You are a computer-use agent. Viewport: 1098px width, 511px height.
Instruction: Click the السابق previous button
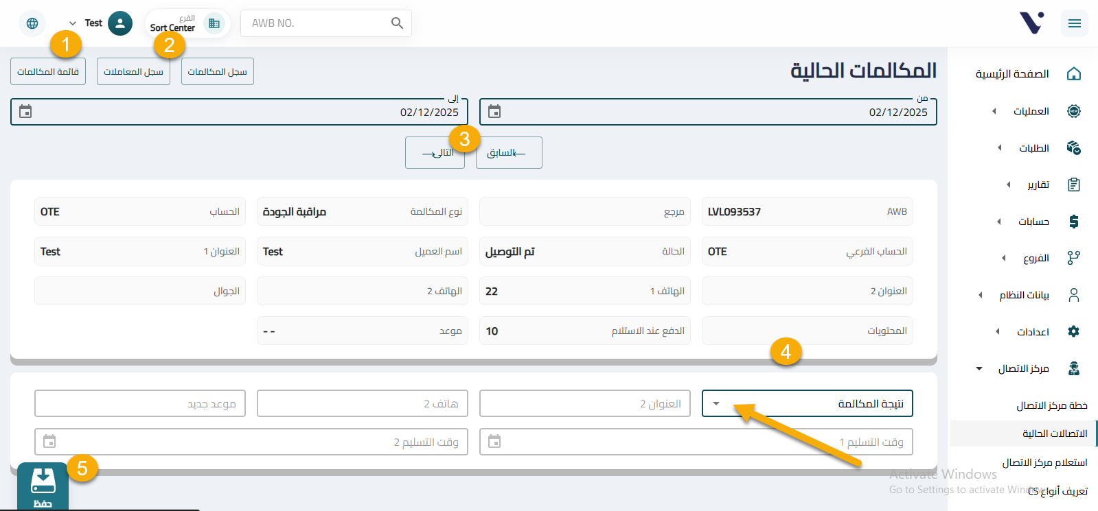point(509,152)
